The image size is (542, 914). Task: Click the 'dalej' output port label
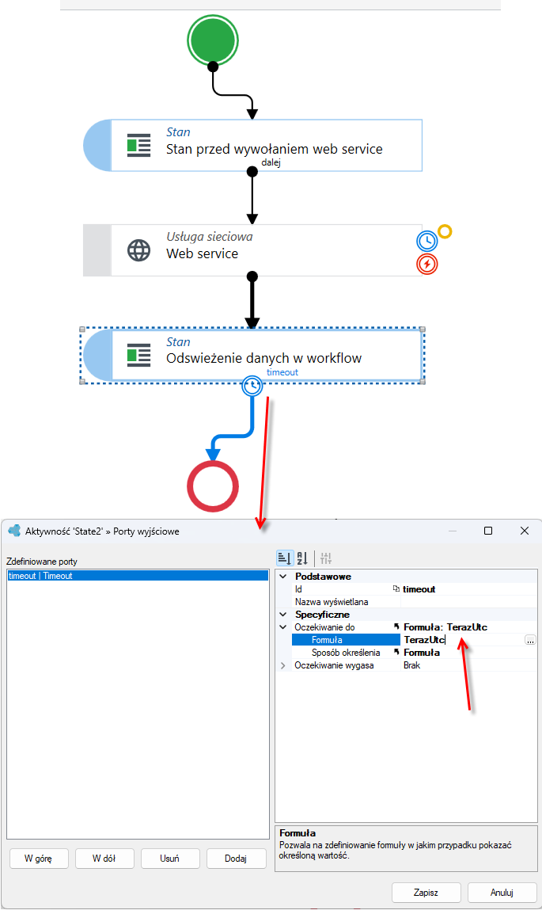pyautogui.click(x=271, y=162)
